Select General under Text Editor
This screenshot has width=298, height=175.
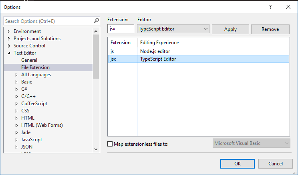[x=29, y=60]
